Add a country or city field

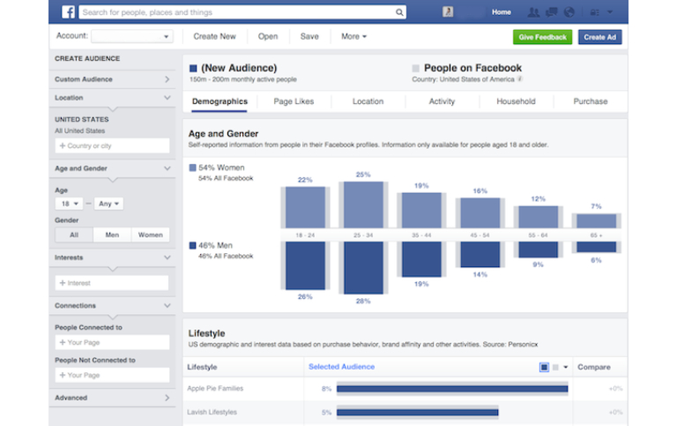click(112, 146)
